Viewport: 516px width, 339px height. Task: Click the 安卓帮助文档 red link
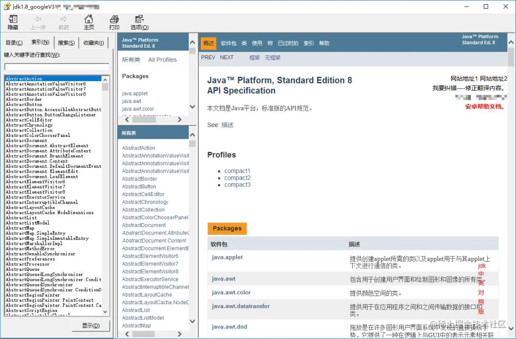coord(485,106)
